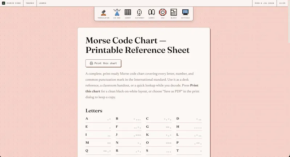The width and height of the screenshot is (290, 157).
Task: Click the letter O chart entry
Action: coord(159,143)
